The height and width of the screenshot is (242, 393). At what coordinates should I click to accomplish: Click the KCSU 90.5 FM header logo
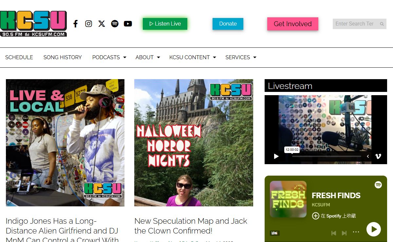pyautogui.click(x=33, y=24)
